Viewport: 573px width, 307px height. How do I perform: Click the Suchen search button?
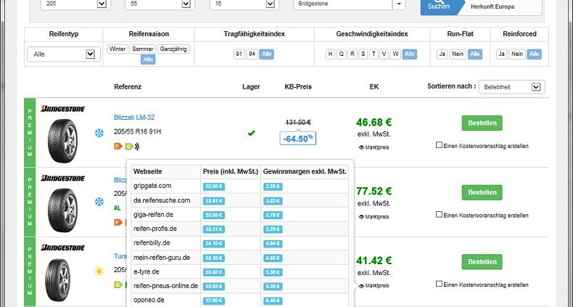point(439,6)
